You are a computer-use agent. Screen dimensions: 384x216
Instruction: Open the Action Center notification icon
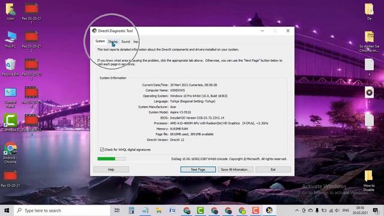point(376,211)
